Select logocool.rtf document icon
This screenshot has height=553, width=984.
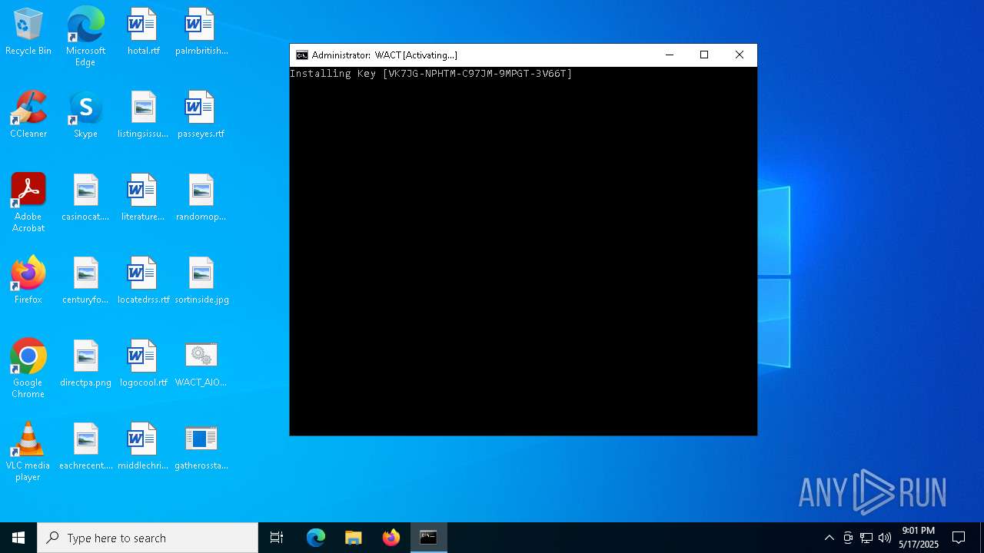(x=143, y=364)
